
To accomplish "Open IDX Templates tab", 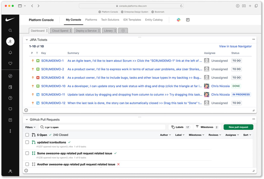I will pyautogui.click(x=132, y=20).
